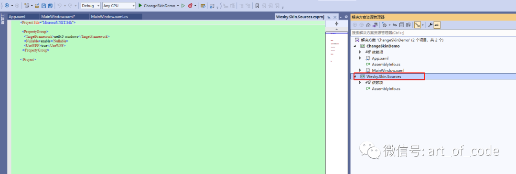Click the editor vertical scrollbar map
The height and width of the screenshot is (174, 516).
point(336,99)
